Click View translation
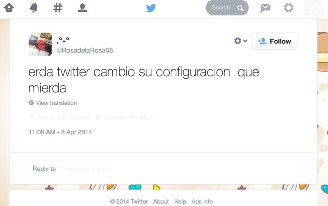 (57, 103)
